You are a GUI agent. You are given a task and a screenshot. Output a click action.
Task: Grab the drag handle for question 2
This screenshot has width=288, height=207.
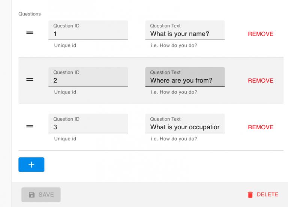point(30,80)
